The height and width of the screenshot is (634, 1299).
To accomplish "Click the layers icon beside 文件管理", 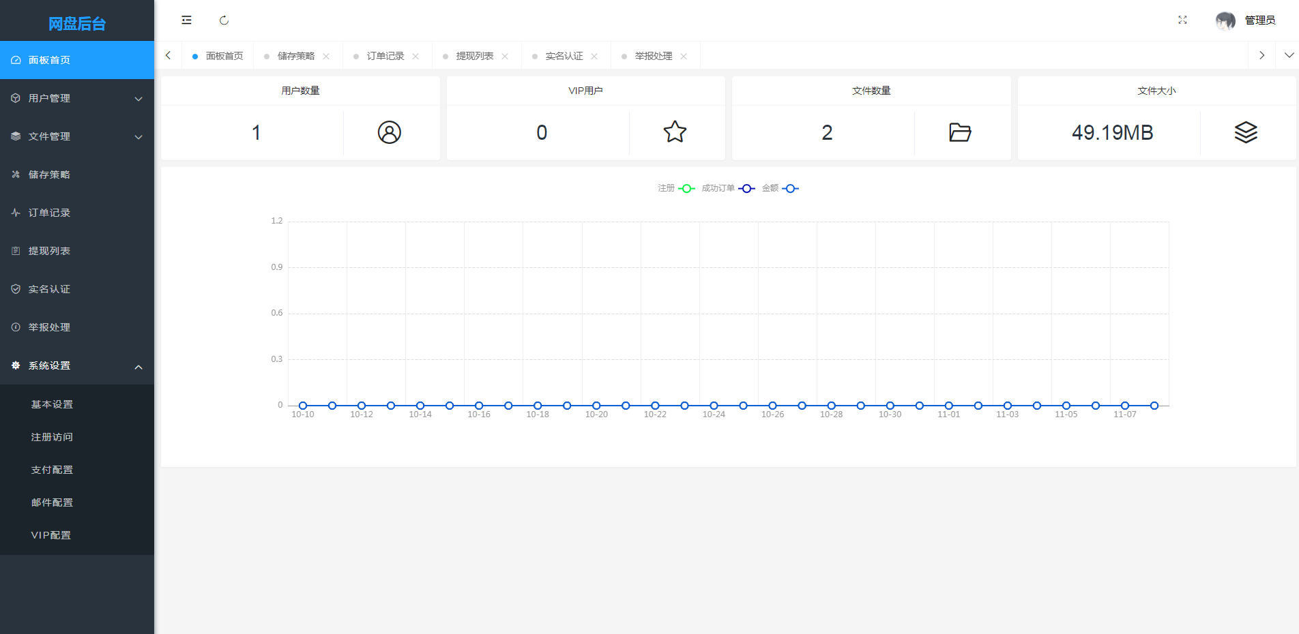I will (x=16, y=136).
